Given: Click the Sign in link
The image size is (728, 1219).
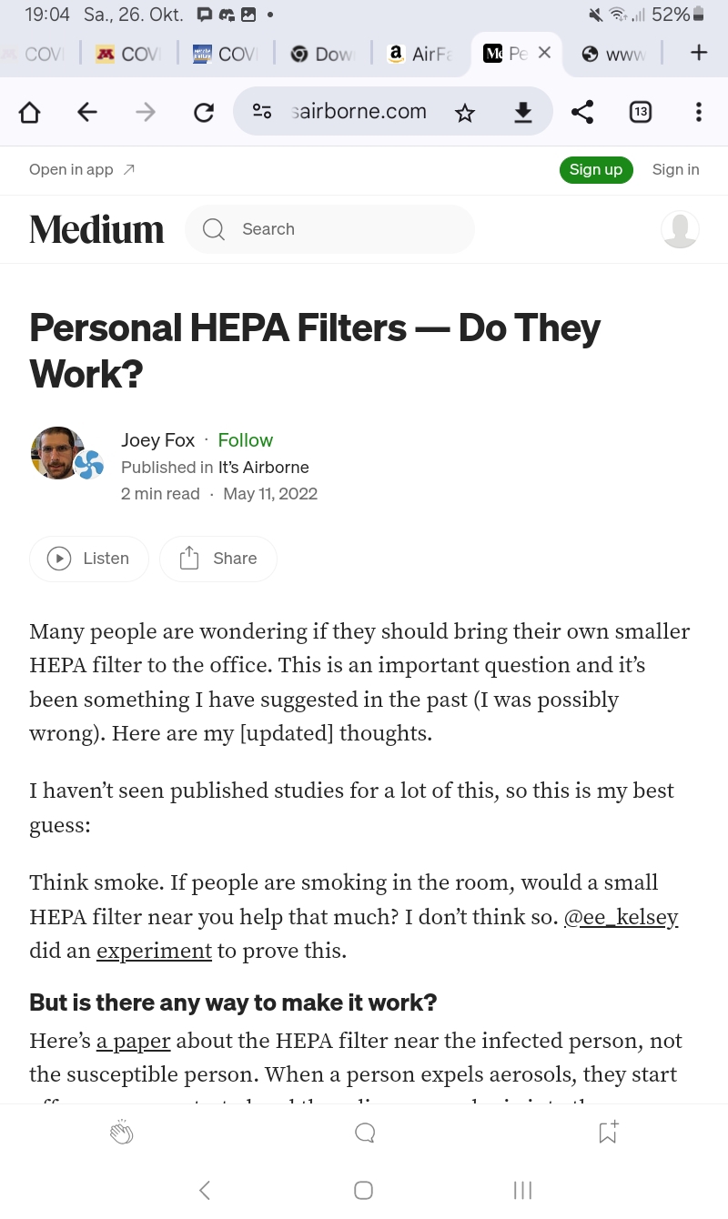Looking at the screenshot, I should (x=675, y=169).
